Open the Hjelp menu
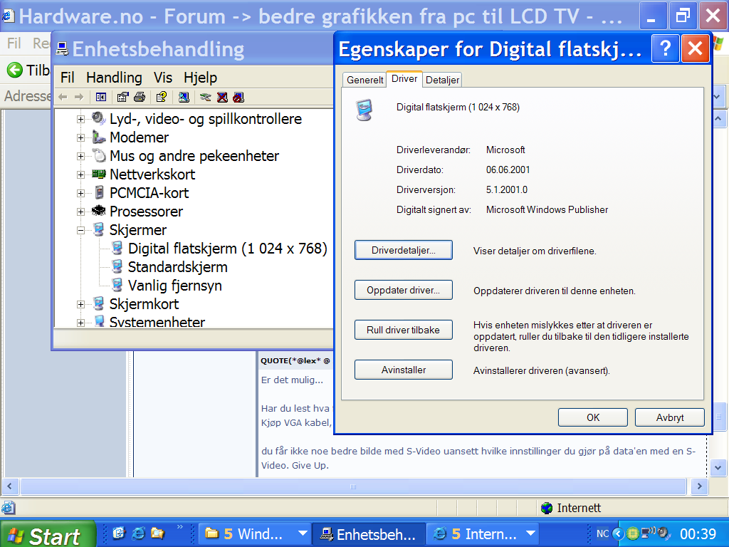Screen dimensions: 729x547 click(200, 77)
